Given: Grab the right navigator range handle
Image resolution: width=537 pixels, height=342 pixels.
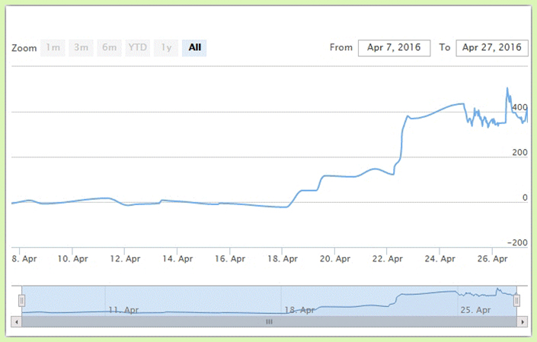Looking at the screenshot, I should 516,301.
